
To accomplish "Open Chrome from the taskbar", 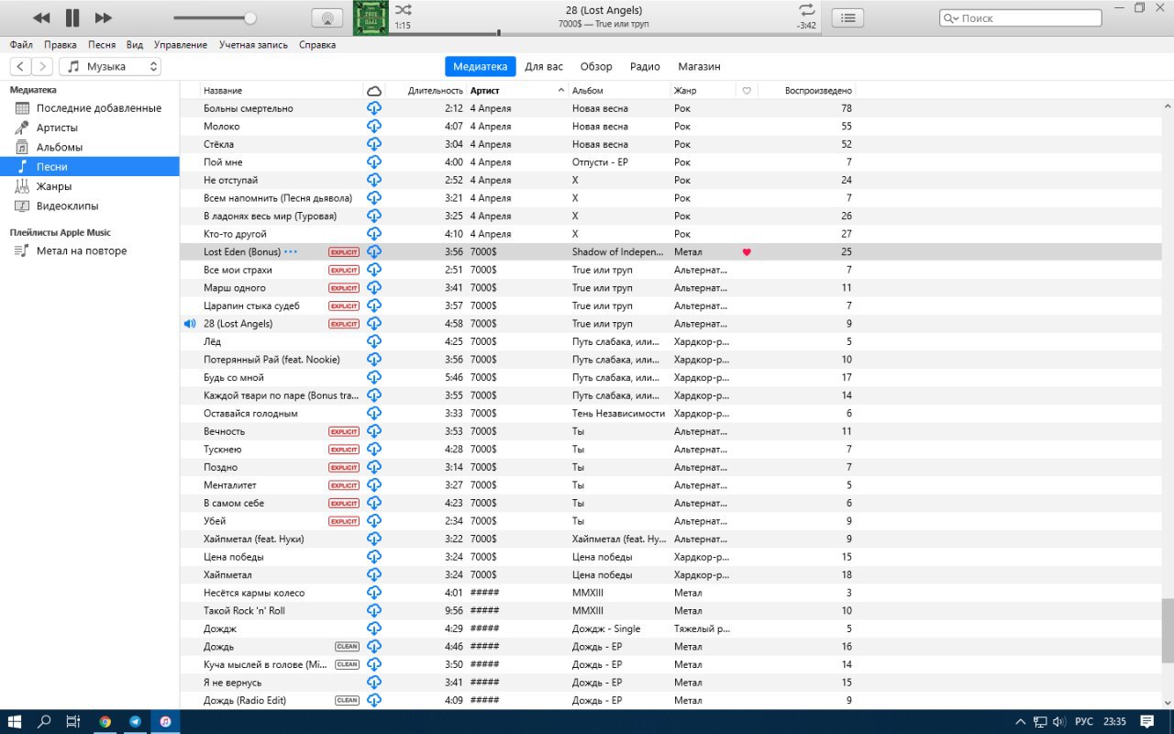I will point(105,721).
